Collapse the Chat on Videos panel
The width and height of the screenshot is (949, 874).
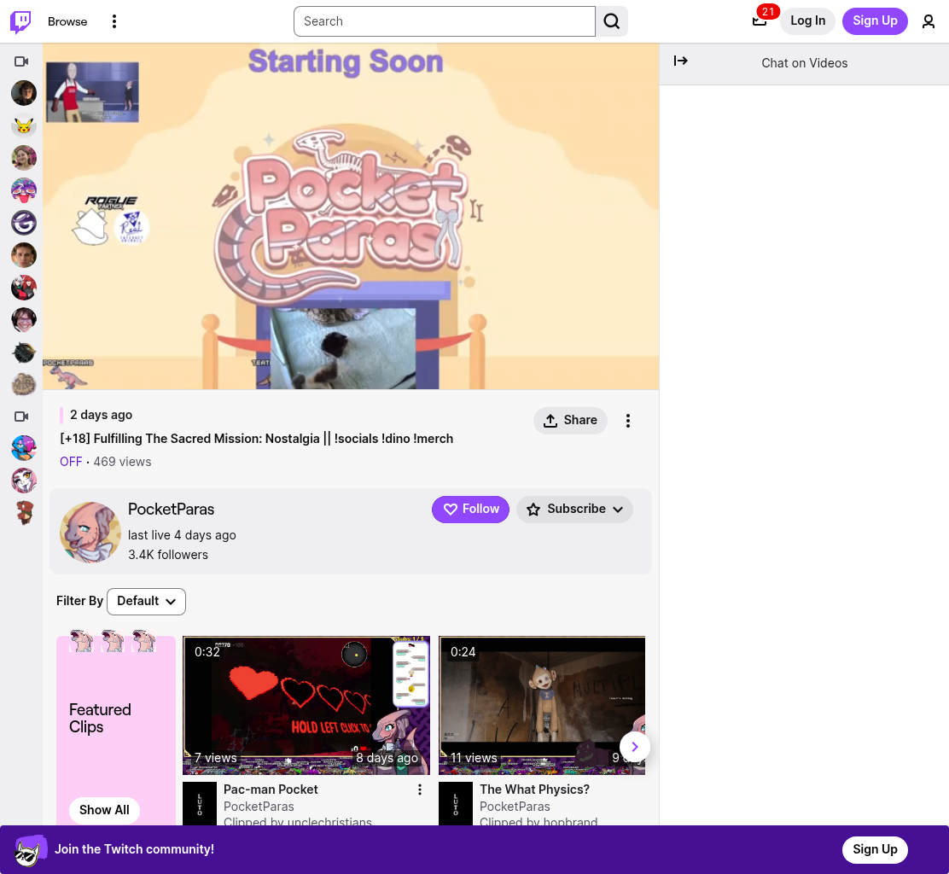pyautogui.click(x=680, y=61)
